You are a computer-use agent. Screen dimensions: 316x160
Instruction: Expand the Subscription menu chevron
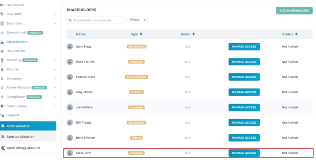[55, 106]
